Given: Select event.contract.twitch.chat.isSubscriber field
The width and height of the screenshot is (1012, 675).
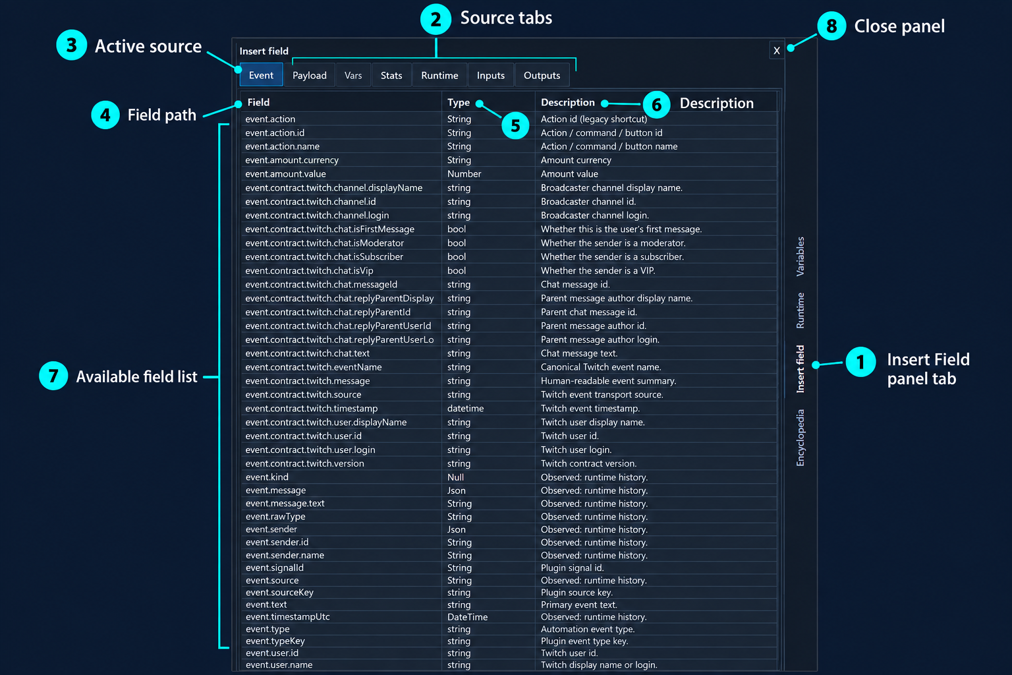Looking at the screenshot, I should [509, 257].
